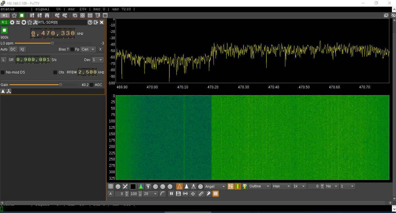
Task: Open the Dec decimation dropdown
Action: pyautogui.click(x=97, y=60)
